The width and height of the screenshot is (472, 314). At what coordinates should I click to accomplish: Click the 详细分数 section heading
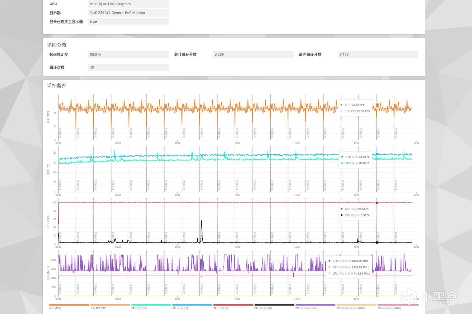[57, 45]
